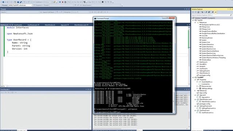
Task: Select the Interfaces.fs editor tab
Action: [x=4, y=25]
